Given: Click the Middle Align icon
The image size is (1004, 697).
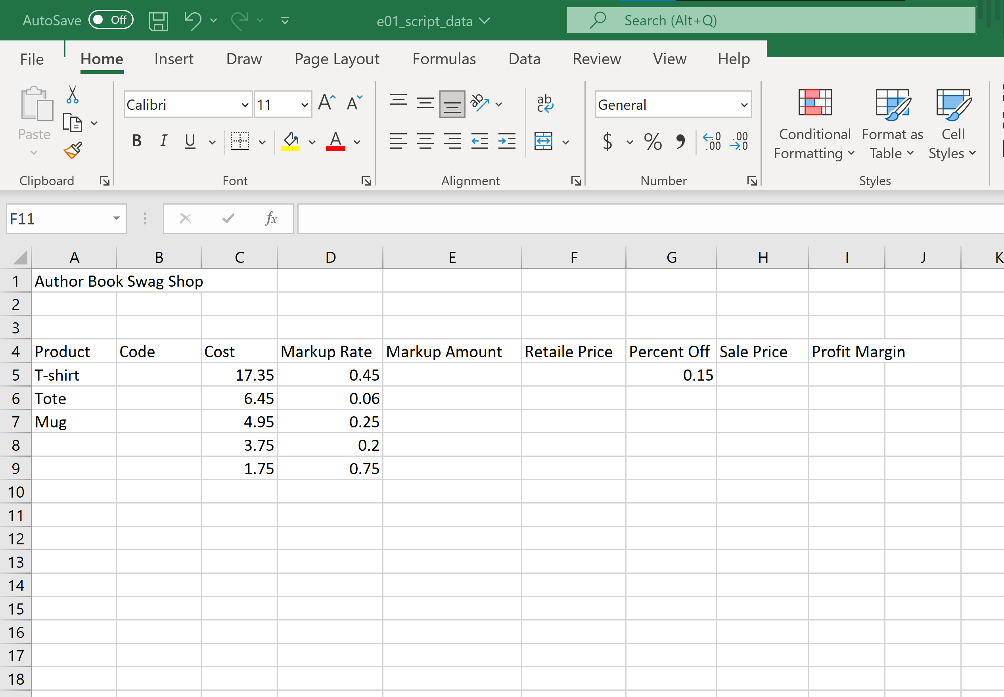Looking at the screenshot, I should pos(425,103).
